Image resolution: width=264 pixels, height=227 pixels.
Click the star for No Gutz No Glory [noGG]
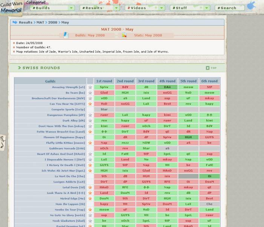click(x=90, y=215)
